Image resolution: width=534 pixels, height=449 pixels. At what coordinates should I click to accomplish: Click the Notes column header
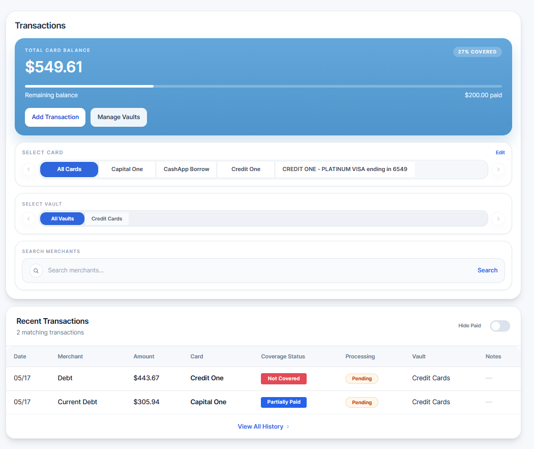coord(493,357)
